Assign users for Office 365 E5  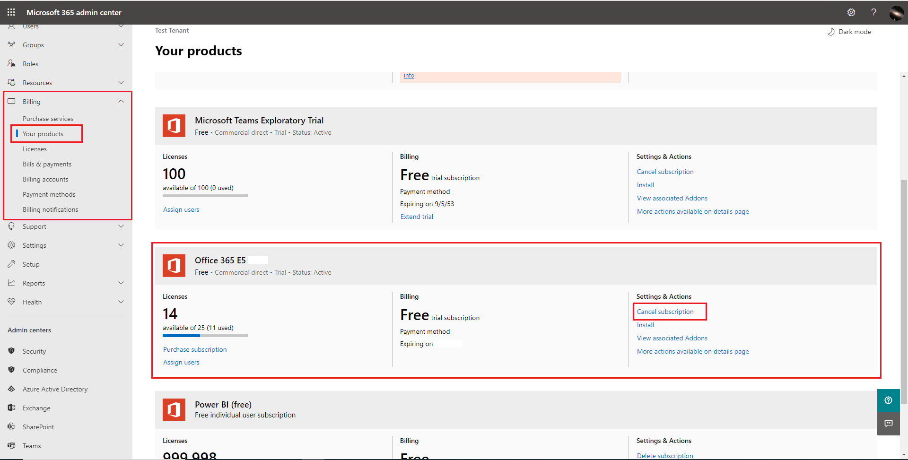[181, 362]
